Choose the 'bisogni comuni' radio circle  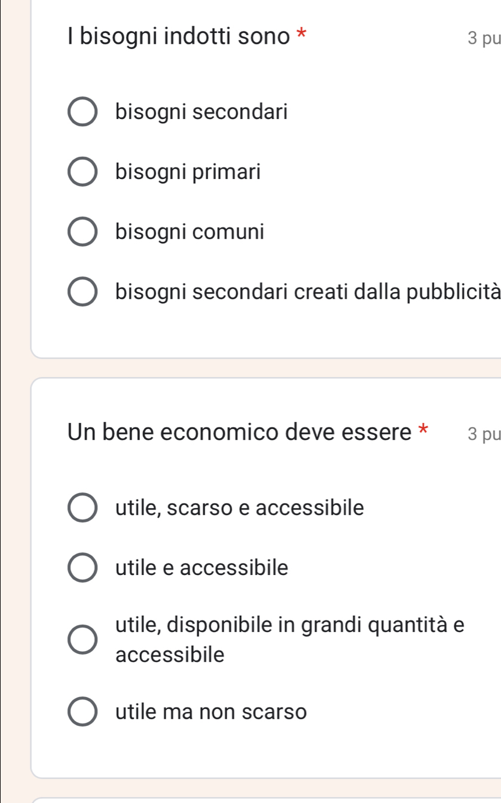pyautogui.click(x=83, y=232)
